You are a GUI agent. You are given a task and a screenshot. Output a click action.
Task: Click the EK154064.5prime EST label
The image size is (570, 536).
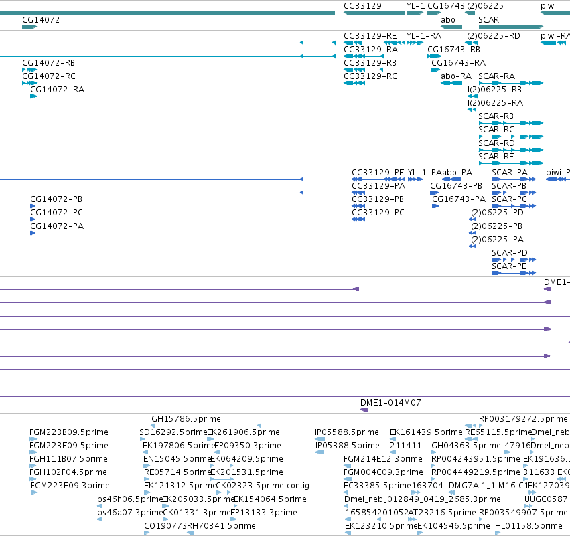[270, 499]
